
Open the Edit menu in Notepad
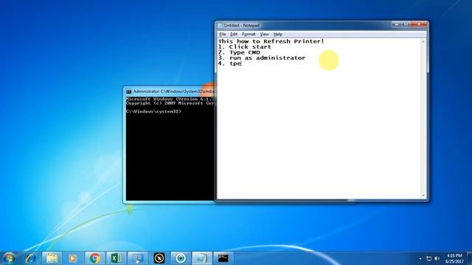pyautogui.click(x=234, y=35)
